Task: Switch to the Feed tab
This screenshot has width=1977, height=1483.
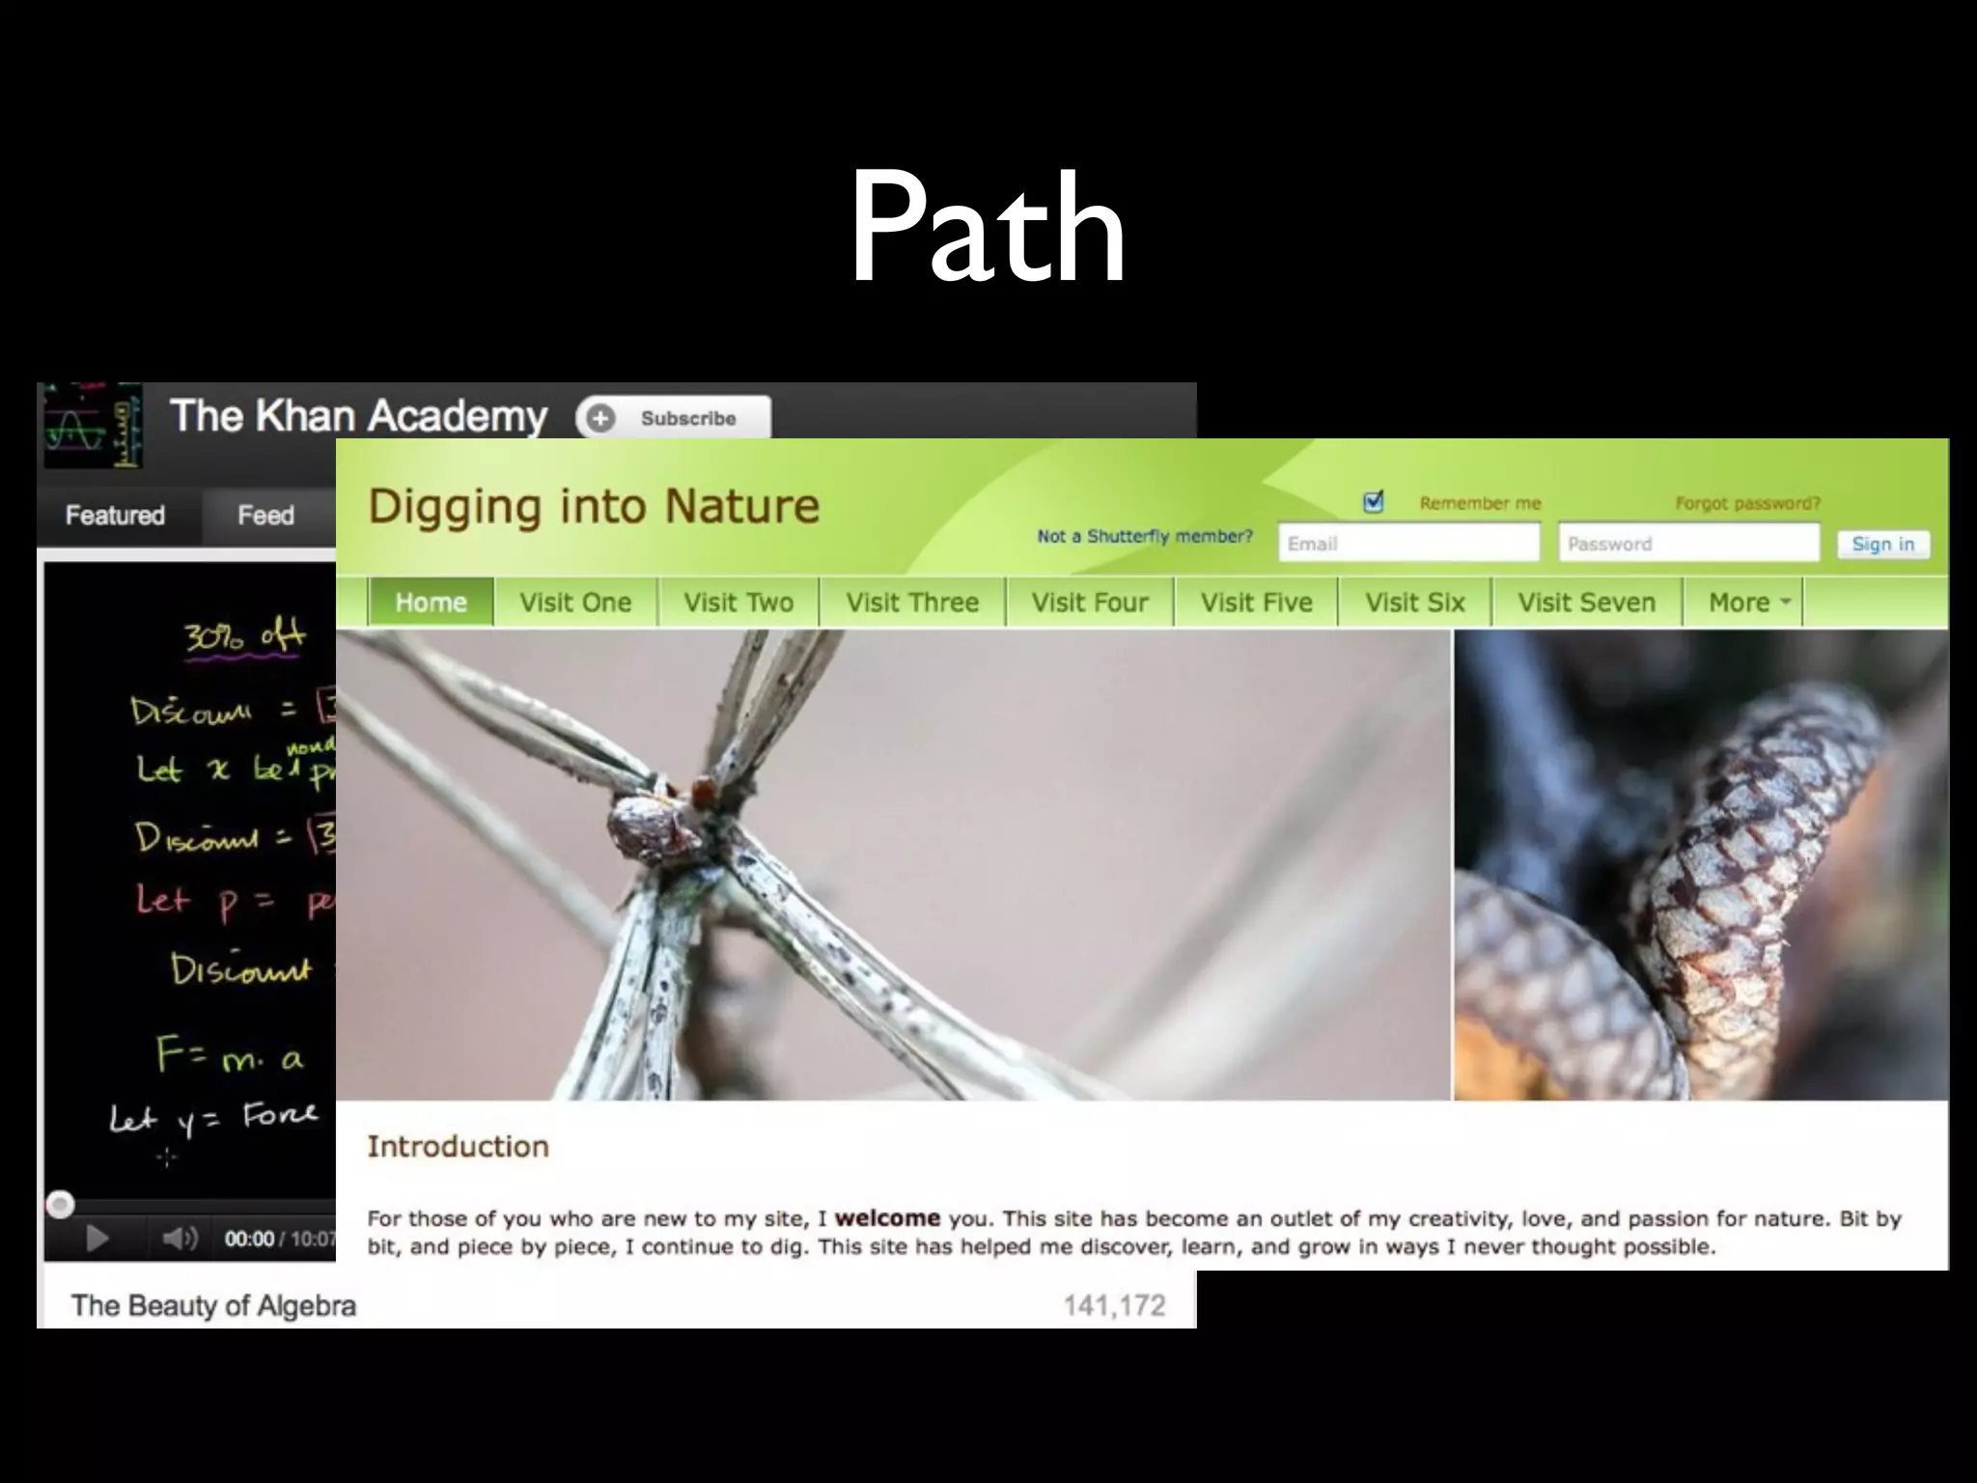Action: (x=265, y=516)
